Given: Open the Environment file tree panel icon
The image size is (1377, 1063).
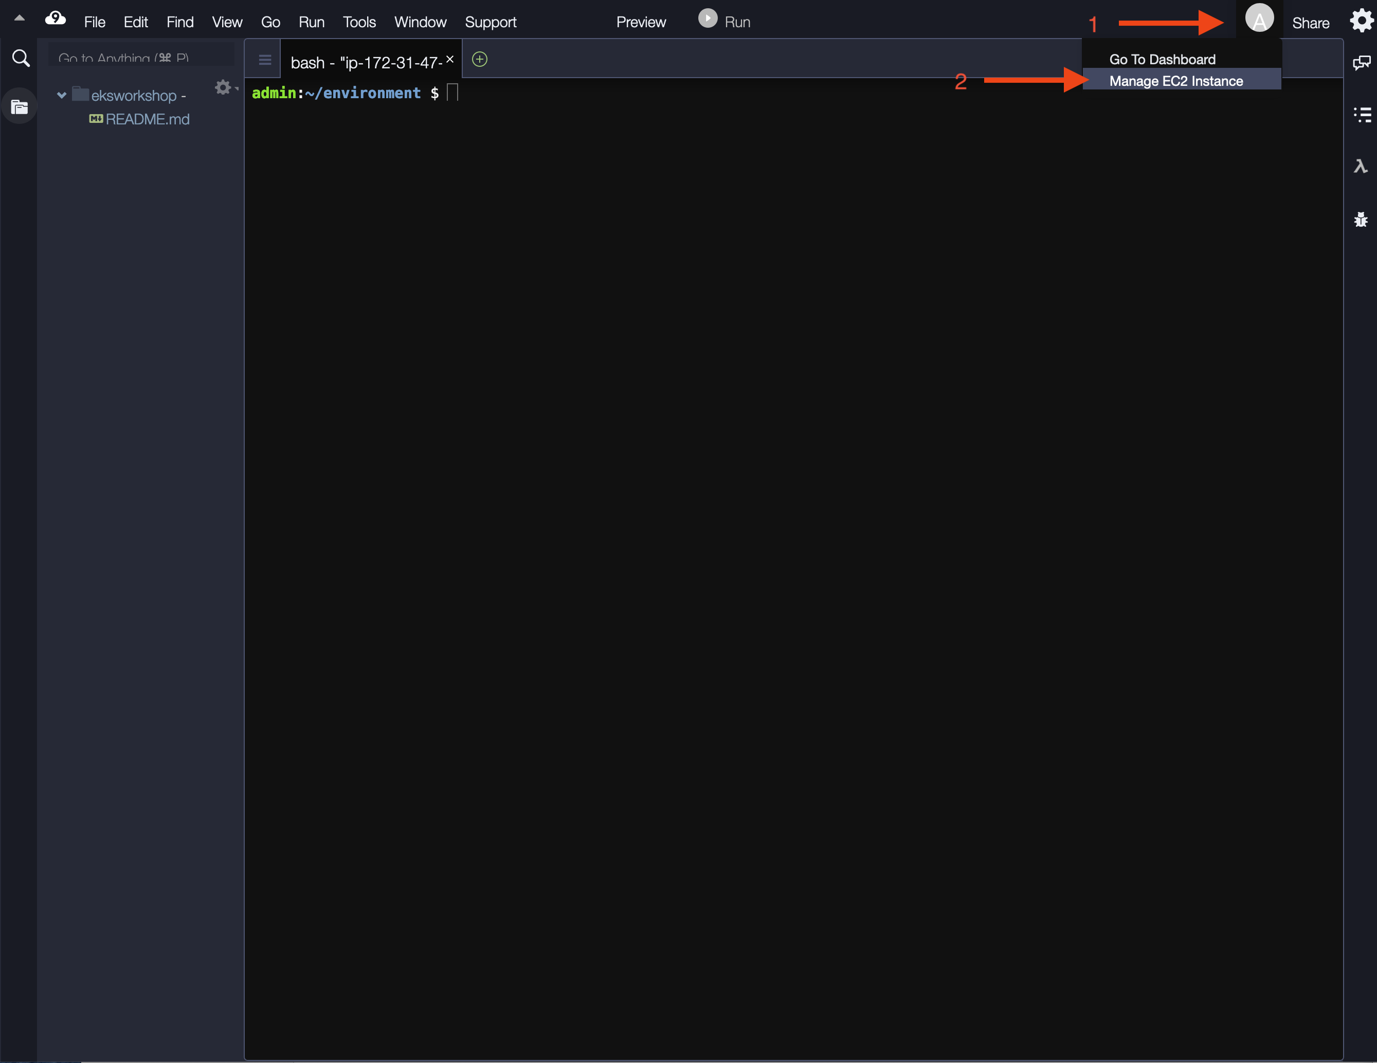Looking at the screenshot, I should pos(20,107).
